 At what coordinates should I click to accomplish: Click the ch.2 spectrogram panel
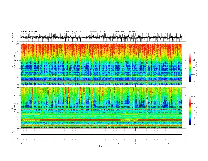(x=101, y=108)
